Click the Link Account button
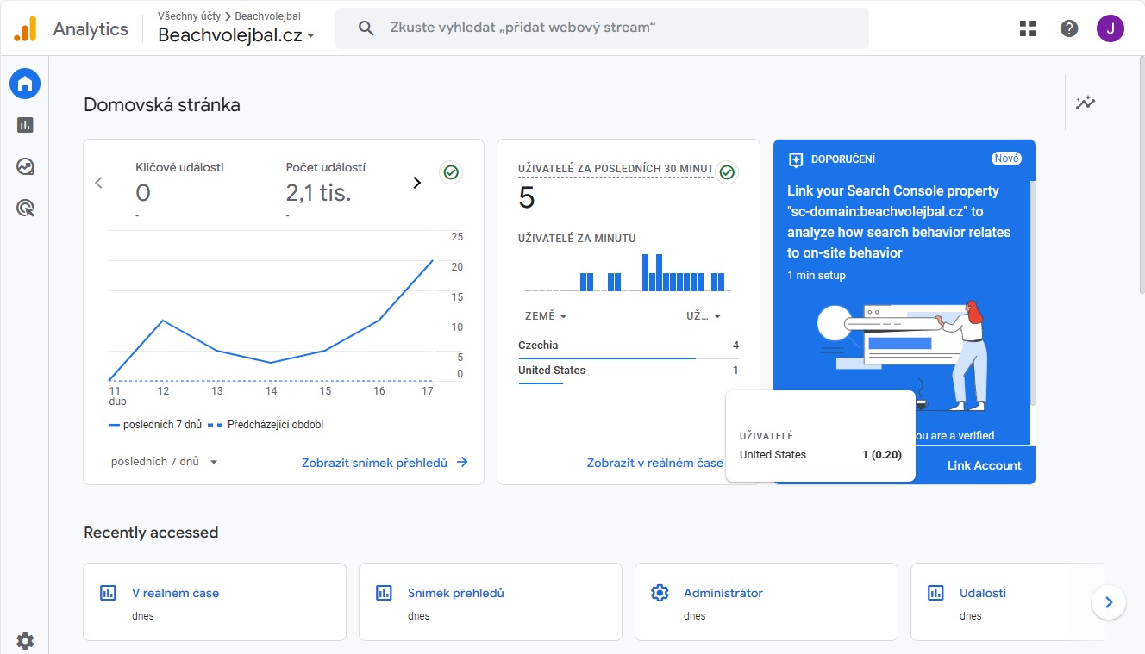Screen dimensions: 1145x654 [984, 465]
